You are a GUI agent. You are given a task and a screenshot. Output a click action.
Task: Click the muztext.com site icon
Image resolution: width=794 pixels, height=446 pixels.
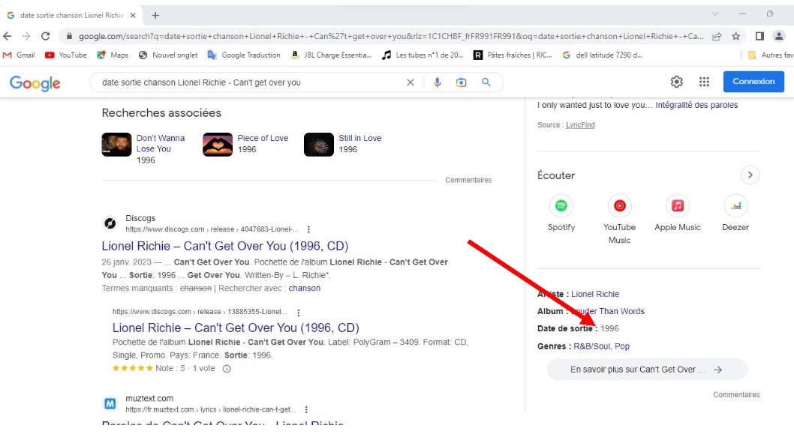110,403
